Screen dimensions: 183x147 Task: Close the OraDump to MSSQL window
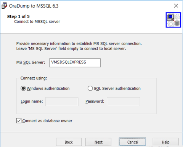click(x=176, y=6)
